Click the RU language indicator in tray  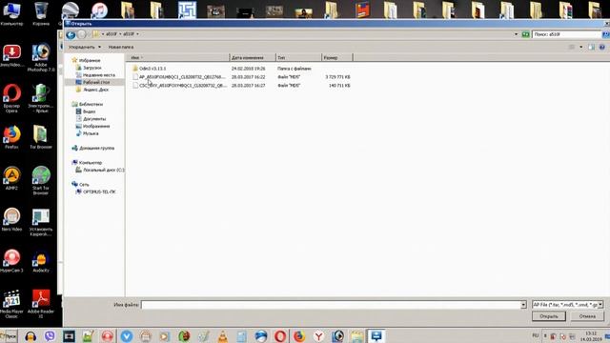pos(536,335)
